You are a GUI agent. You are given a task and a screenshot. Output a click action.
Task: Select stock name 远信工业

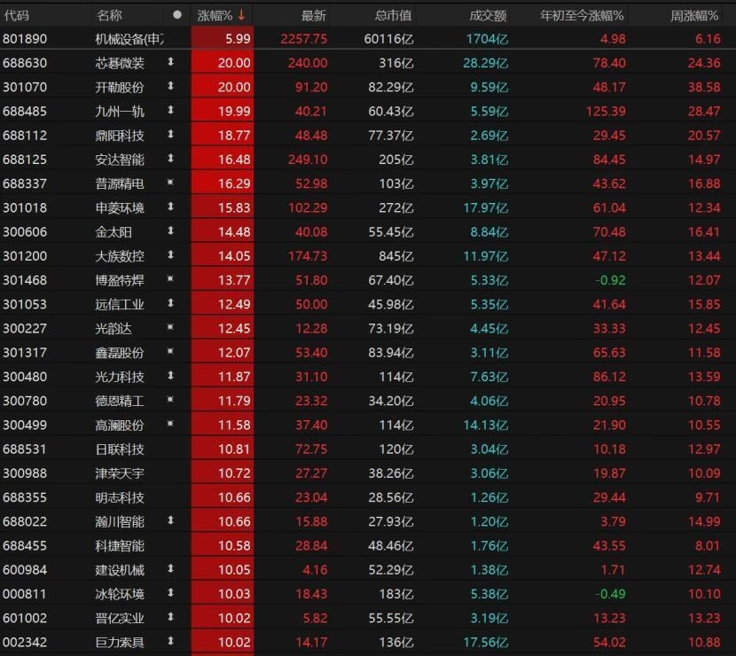(x=120, y=305)
